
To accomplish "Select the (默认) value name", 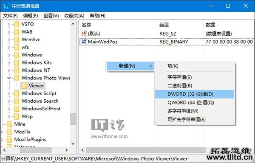I will click(x=94, y=34).
